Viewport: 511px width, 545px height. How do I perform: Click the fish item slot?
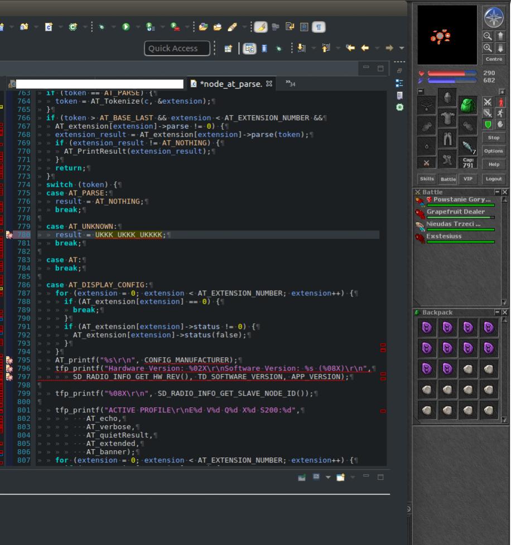(467, 147)
